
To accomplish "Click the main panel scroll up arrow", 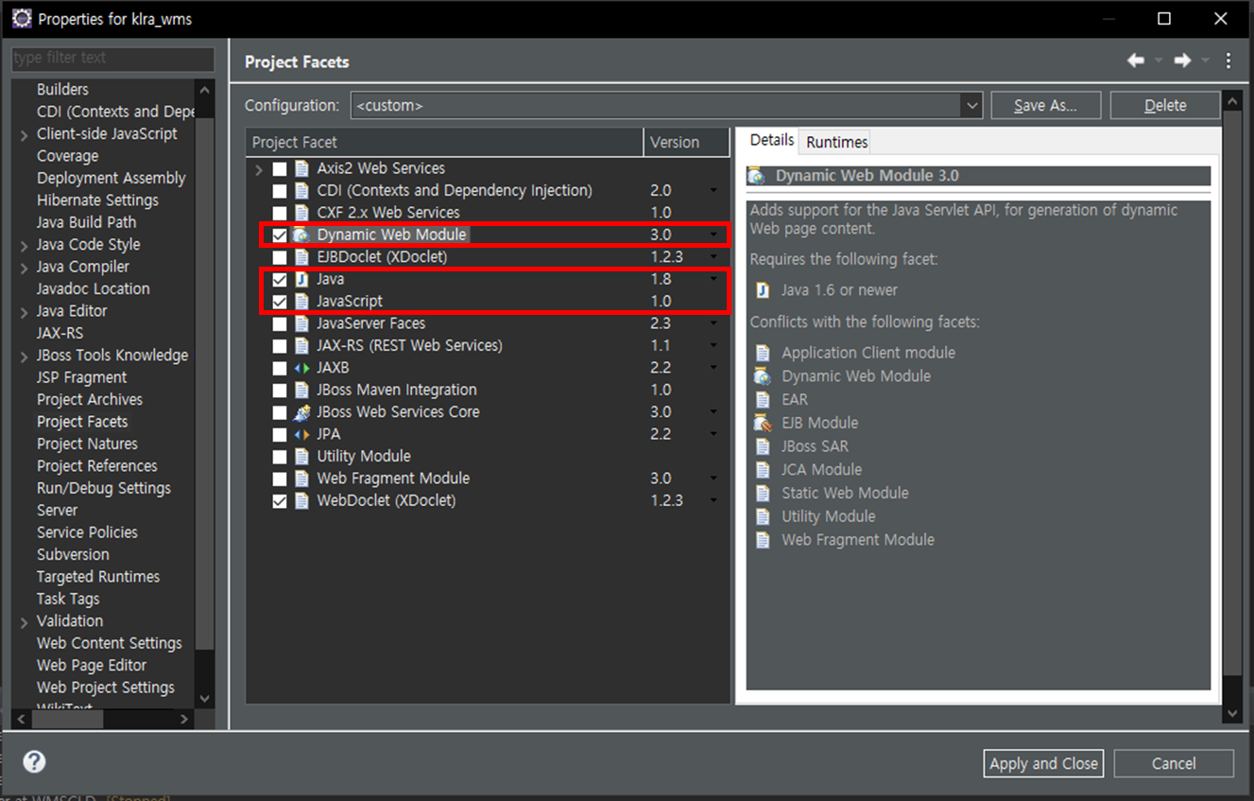I will (1230, 101).
